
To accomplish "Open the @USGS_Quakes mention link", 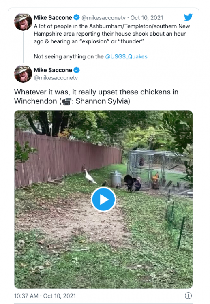I will 126,57.
